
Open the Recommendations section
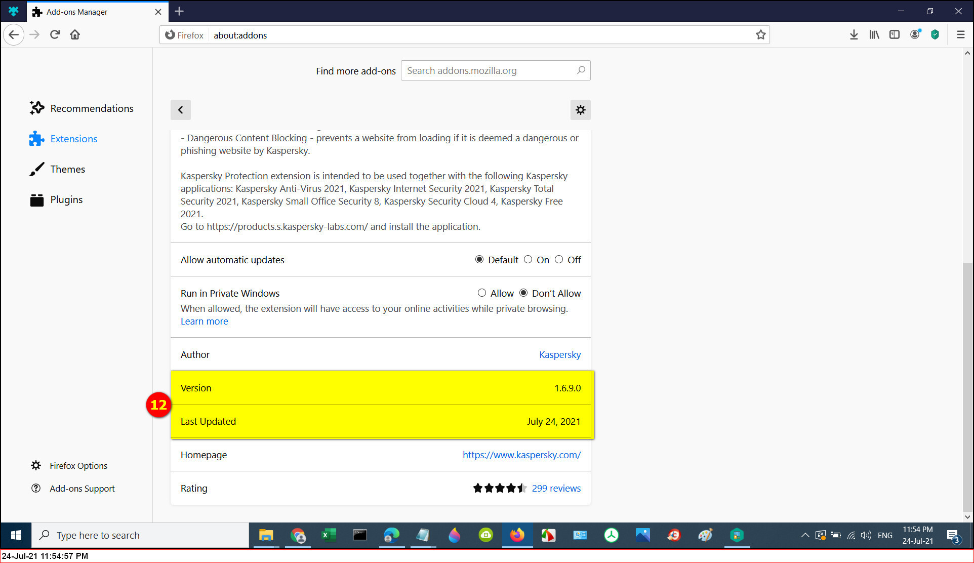(82, 108)
